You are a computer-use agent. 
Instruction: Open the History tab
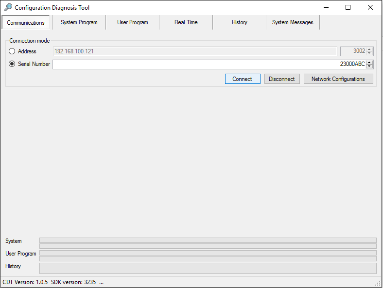pyautogui.click(x=239, y=22)
